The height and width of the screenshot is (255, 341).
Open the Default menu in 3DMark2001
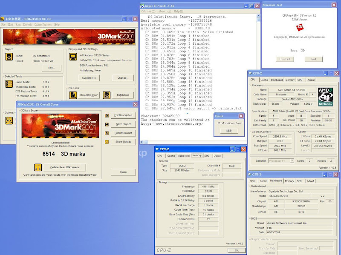pyautogui.click(x=27, y=25)
